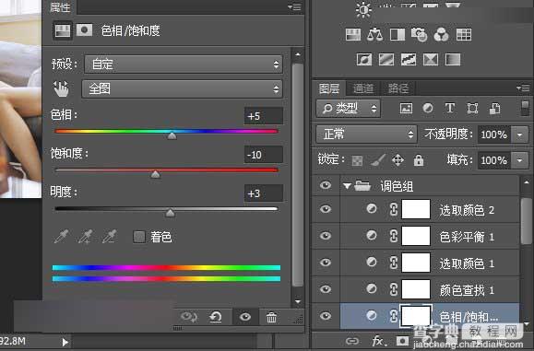Viewport: 534px width, 351px height.
Task: Filter layers by adjustment layers icon
Action: 428,108
